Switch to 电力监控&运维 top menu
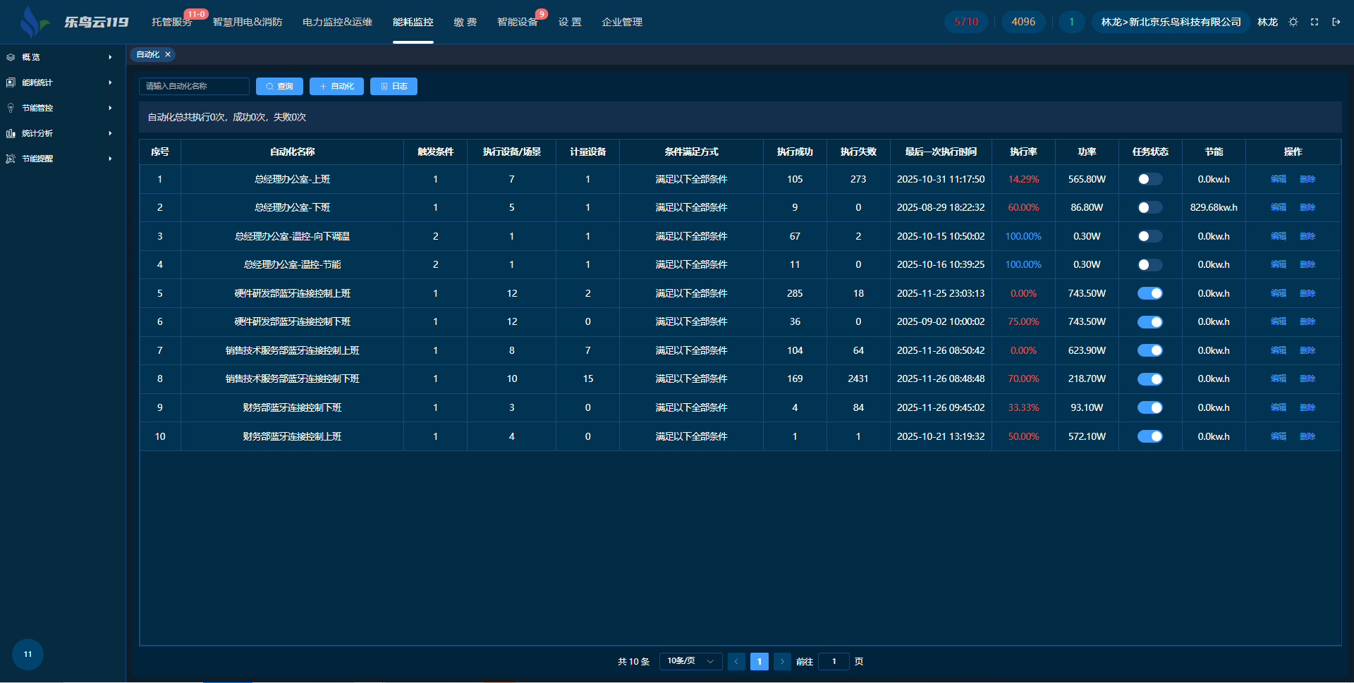1354x683 pixels. 337,22
